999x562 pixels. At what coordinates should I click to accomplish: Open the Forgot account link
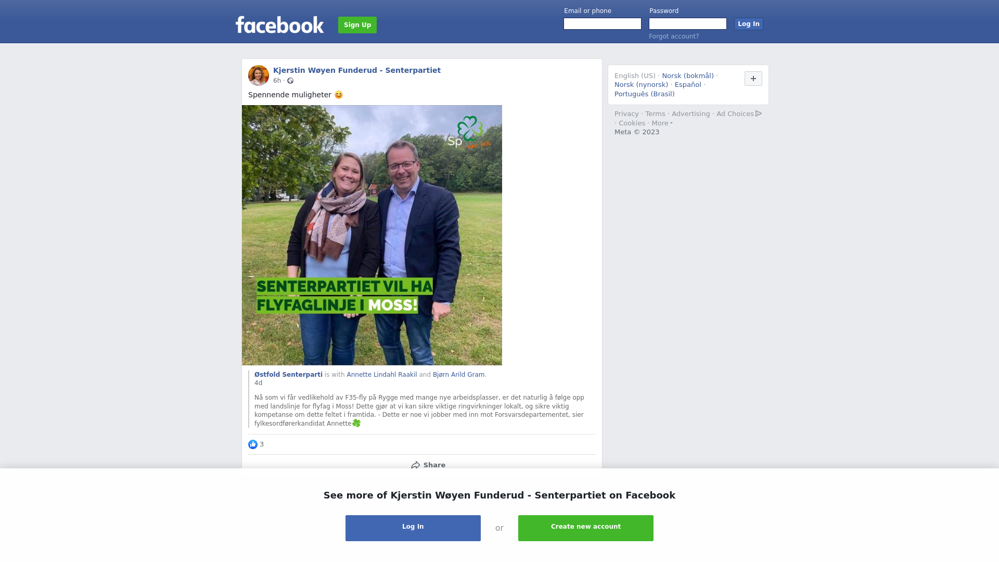(674, 36)
